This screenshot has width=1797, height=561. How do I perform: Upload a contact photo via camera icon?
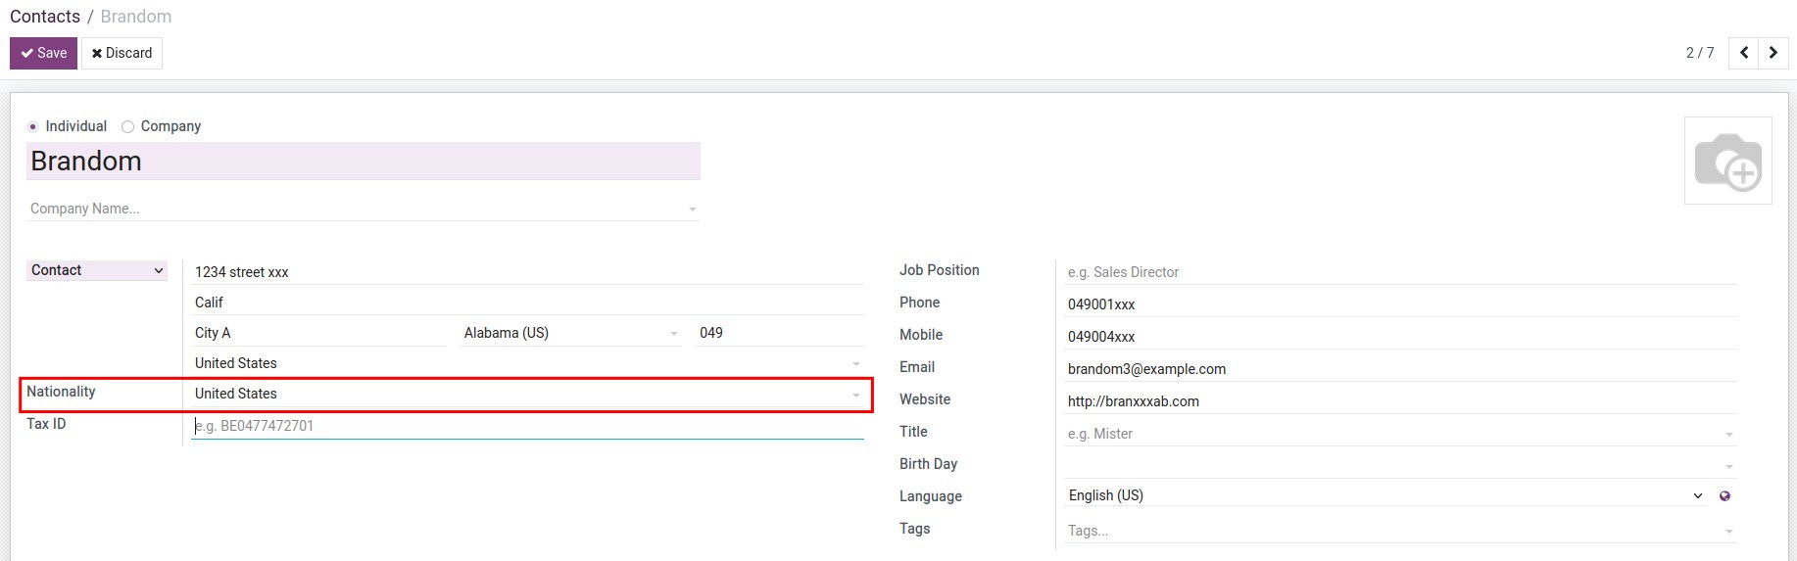[1727, 162]
